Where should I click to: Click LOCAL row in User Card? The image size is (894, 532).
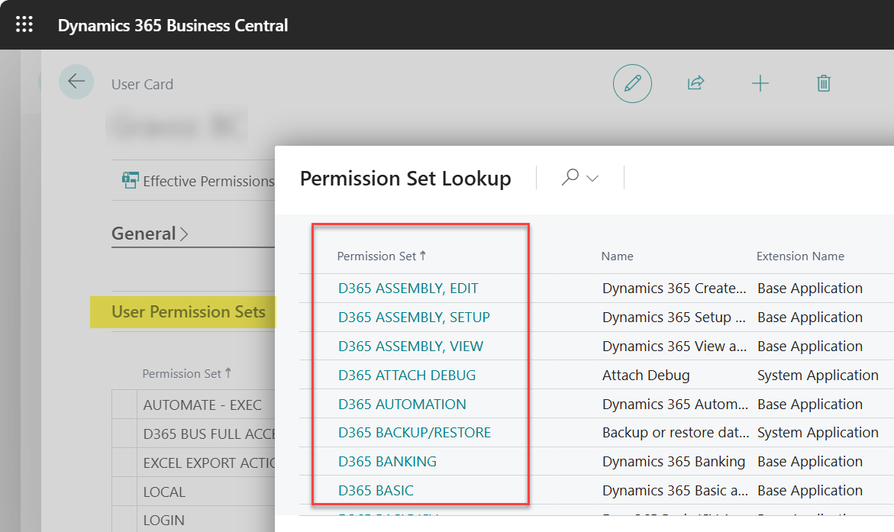164,492
